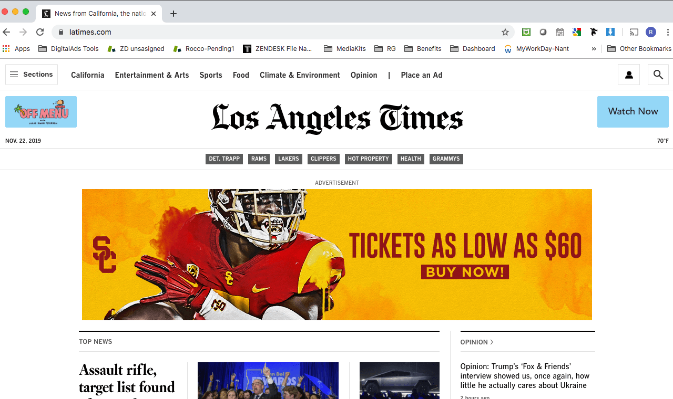This screenshot has height=399, width=673.
Task: Open Trump 'Fox & Friends' opinion article
Action: click(525, 376)
